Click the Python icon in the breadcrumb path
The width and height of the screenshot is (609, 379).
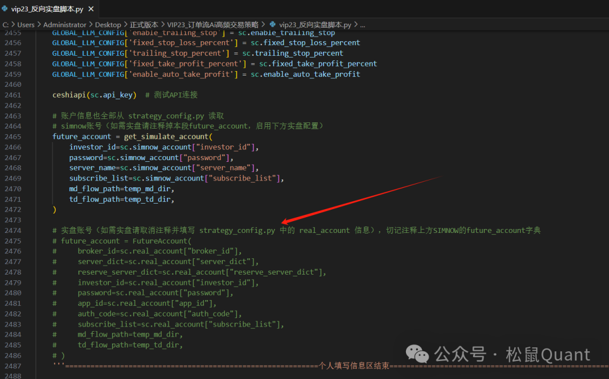[x=273, y=25]
